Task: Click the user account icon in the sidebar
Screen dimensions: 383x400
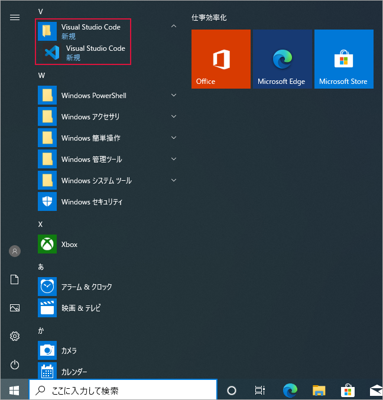Action: click(x=15, y=251)
